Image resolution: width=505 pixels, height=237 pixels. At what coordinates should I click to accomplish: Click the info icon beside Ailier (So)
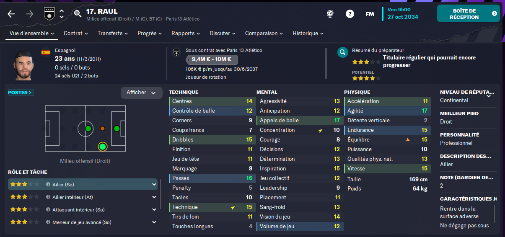[48, 184]
